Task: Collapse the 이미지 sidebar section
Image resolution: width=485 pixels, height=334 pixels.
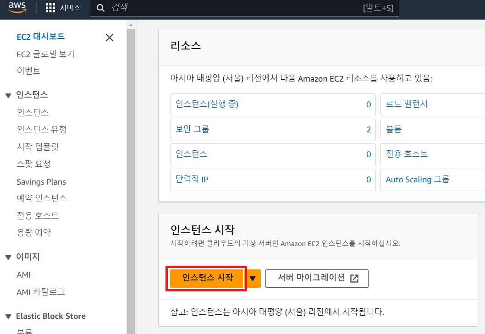Action: 8,257
